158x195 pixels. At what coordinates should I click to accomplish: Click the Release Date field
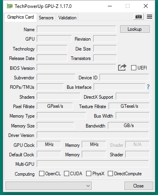pos(52,58)
